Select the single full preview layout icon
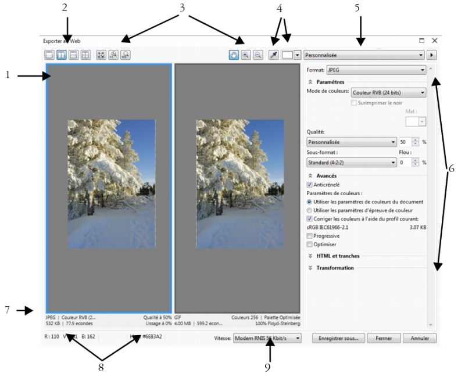 50,55
